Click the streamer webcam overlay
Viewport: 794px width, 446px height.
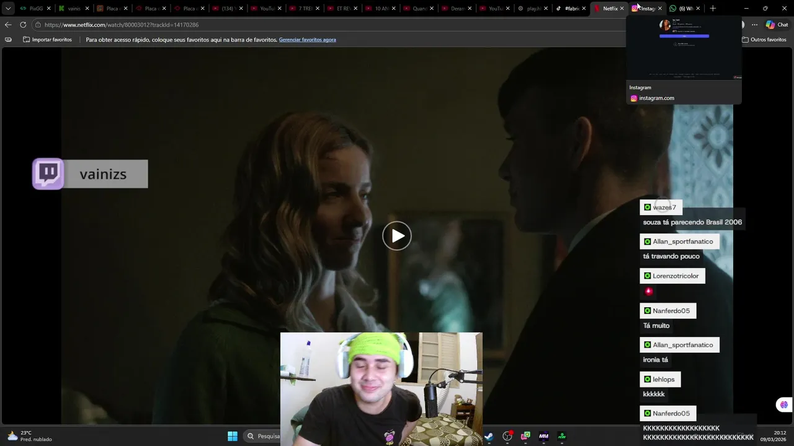pyautogui.click(x=381, y=389)
